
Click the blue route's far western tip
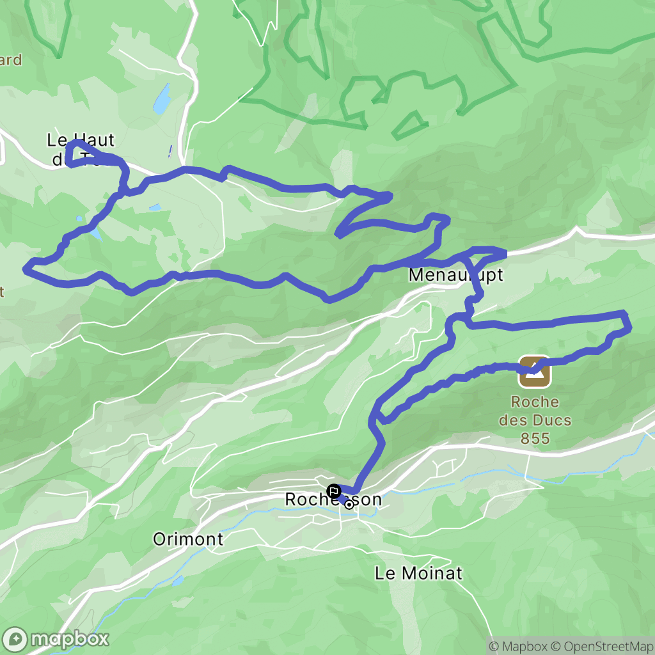(x=26, y=269)
